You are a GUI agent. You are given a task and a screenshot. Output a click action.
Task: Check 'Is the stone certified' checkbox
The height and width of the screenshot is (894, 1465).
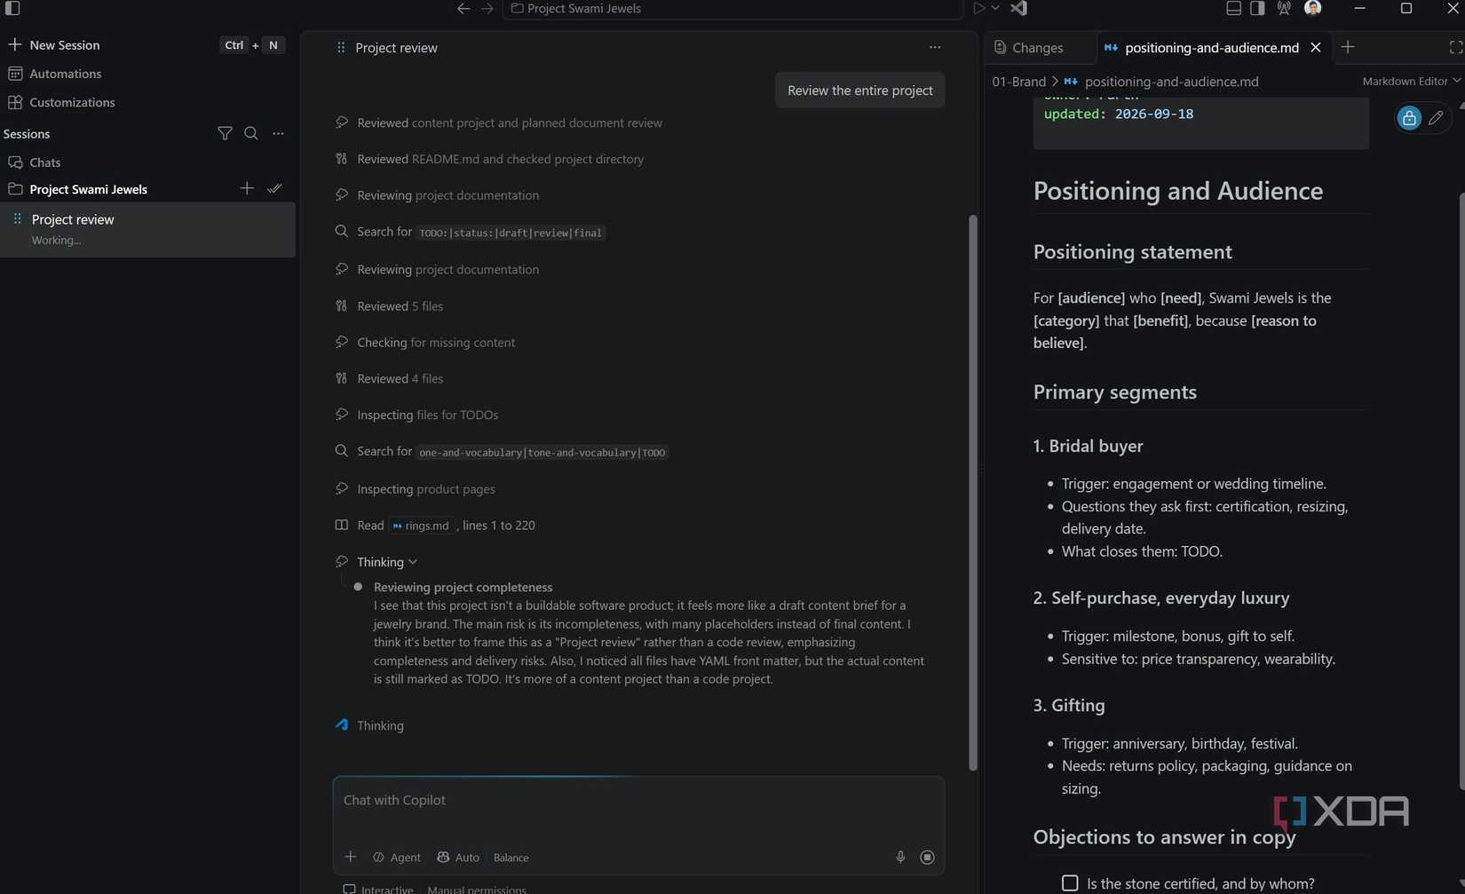[x=1070, y=883]
